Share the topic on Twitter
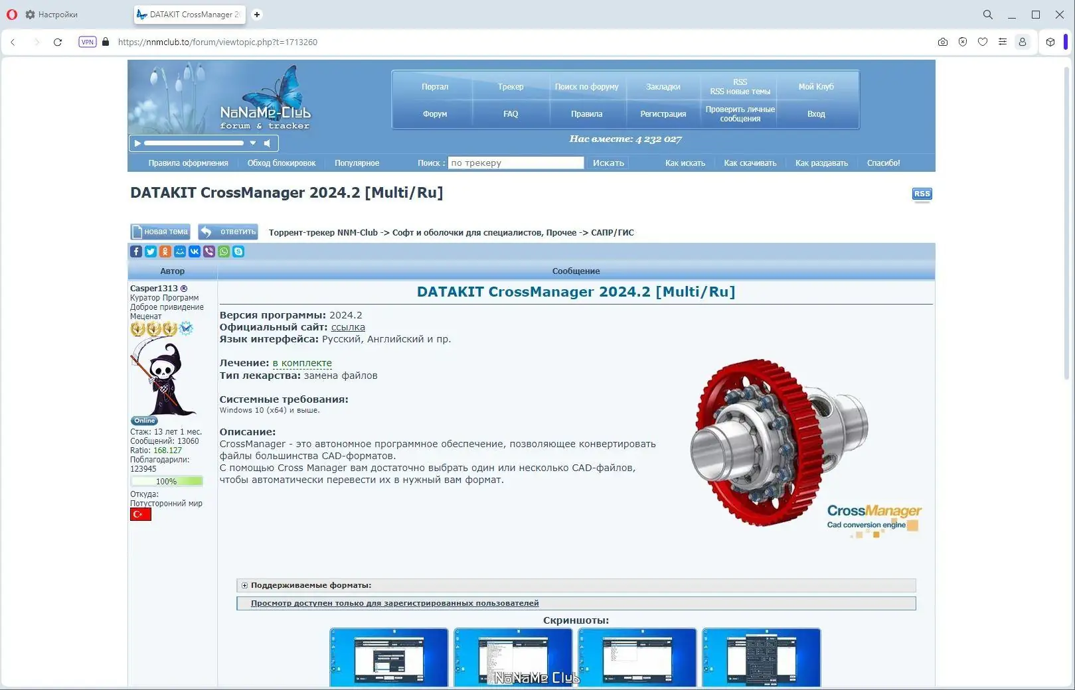The image size is (1075, 690). (151, 251)
